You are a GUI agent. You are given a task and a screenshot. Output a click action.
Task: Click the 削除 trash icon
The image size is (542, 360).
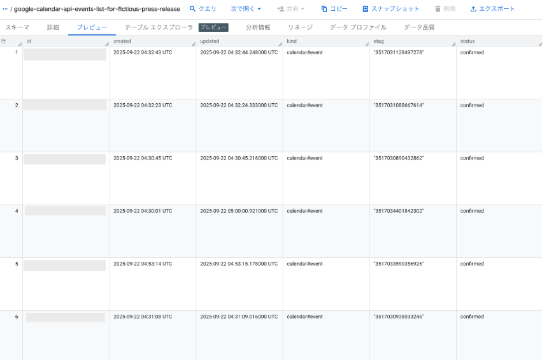438,9
